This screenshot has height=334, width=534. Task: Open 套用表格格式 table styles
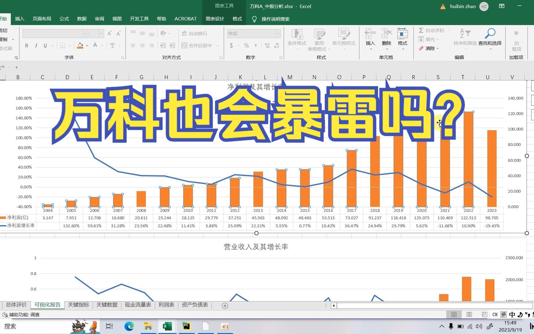click(x=319, y=40)
